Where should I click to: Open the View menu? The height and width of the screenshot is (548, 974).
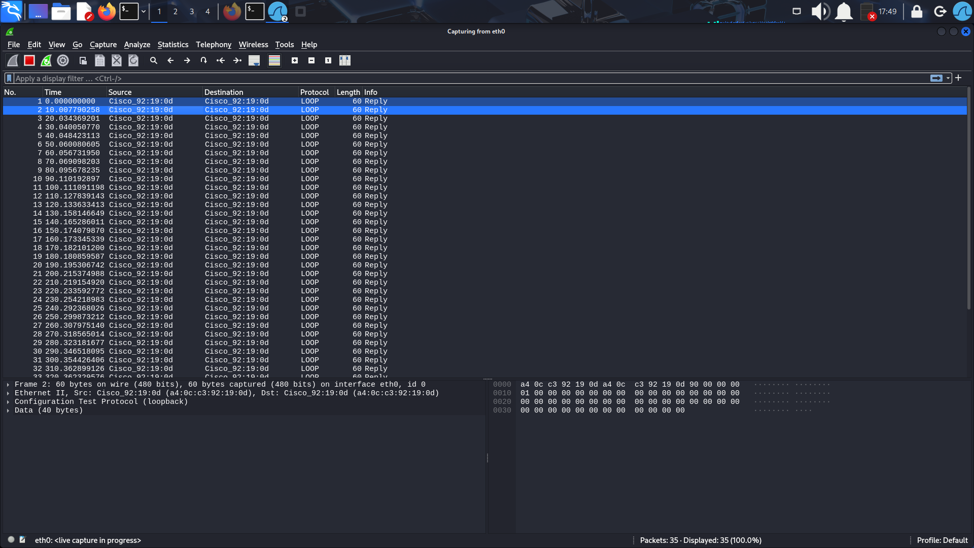click(x=57, y=45)
